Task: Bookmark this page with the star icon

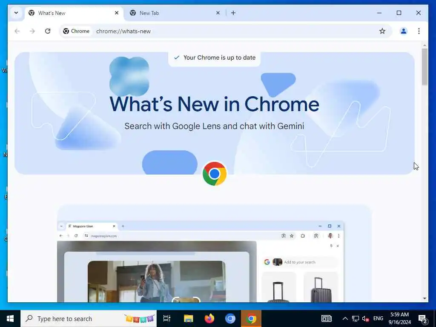Action: (382, 31)
